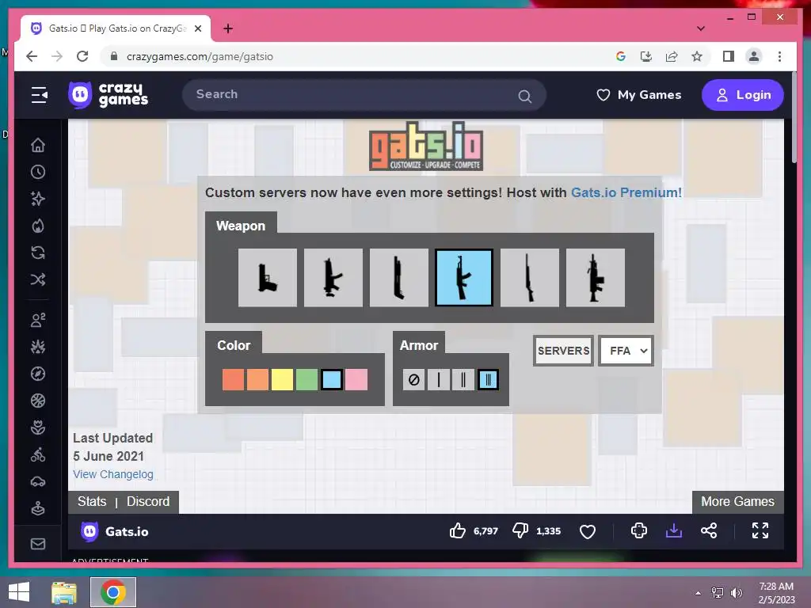Select the sniper rifle weapon

coord(530,278)
